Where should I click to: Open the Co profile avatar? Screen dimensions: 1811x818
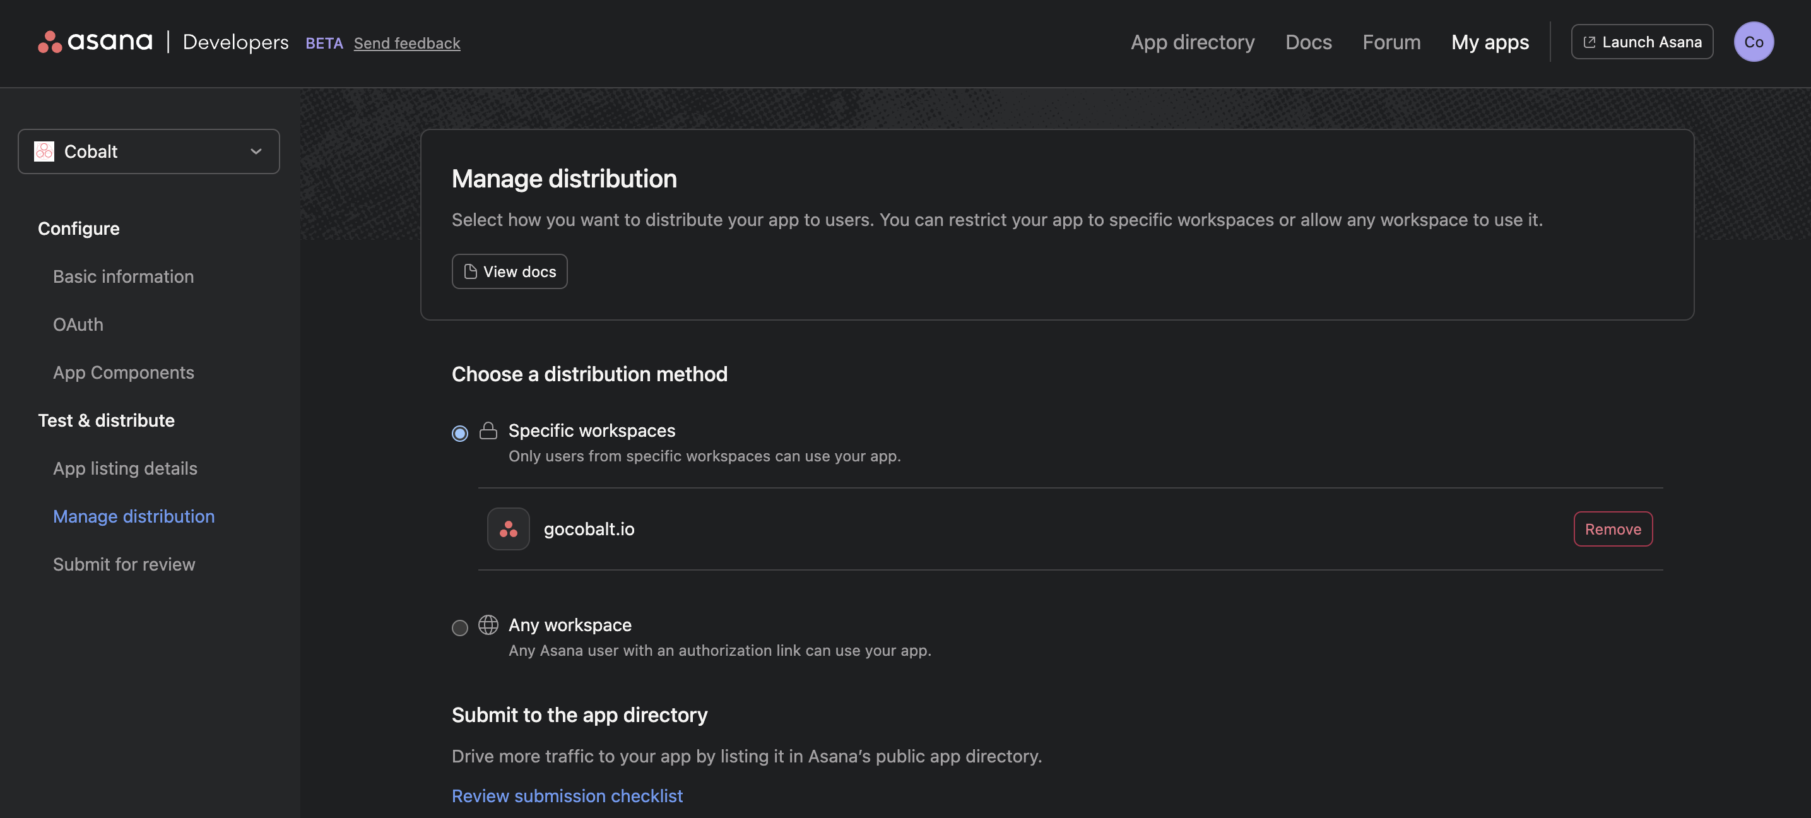pos(1754,42)
